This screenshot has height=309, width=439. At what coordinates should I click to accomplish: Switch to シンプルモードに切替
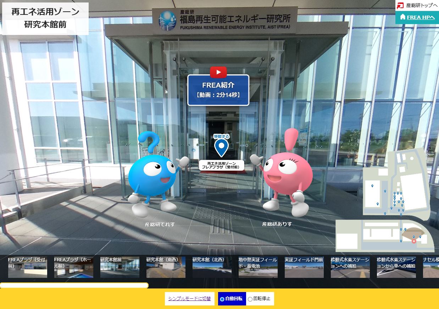coord(189,299)
